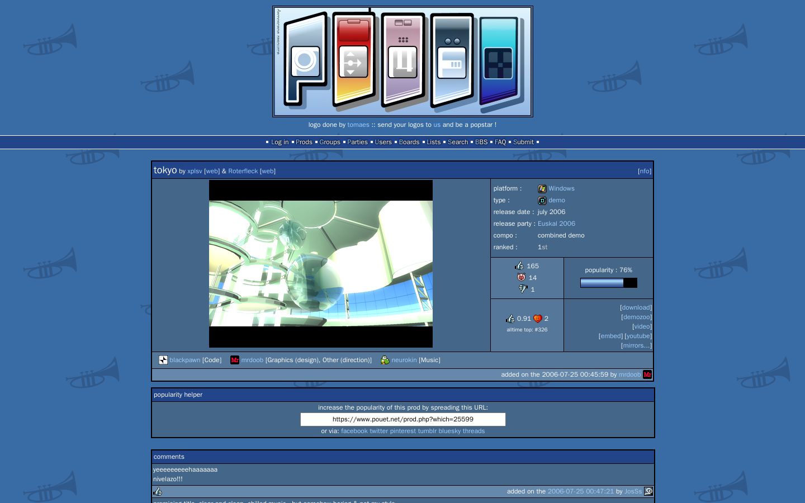This screenshot has height=503, width=805.
Task: Open Search in the navigation bar
Action: coord(458,142)
